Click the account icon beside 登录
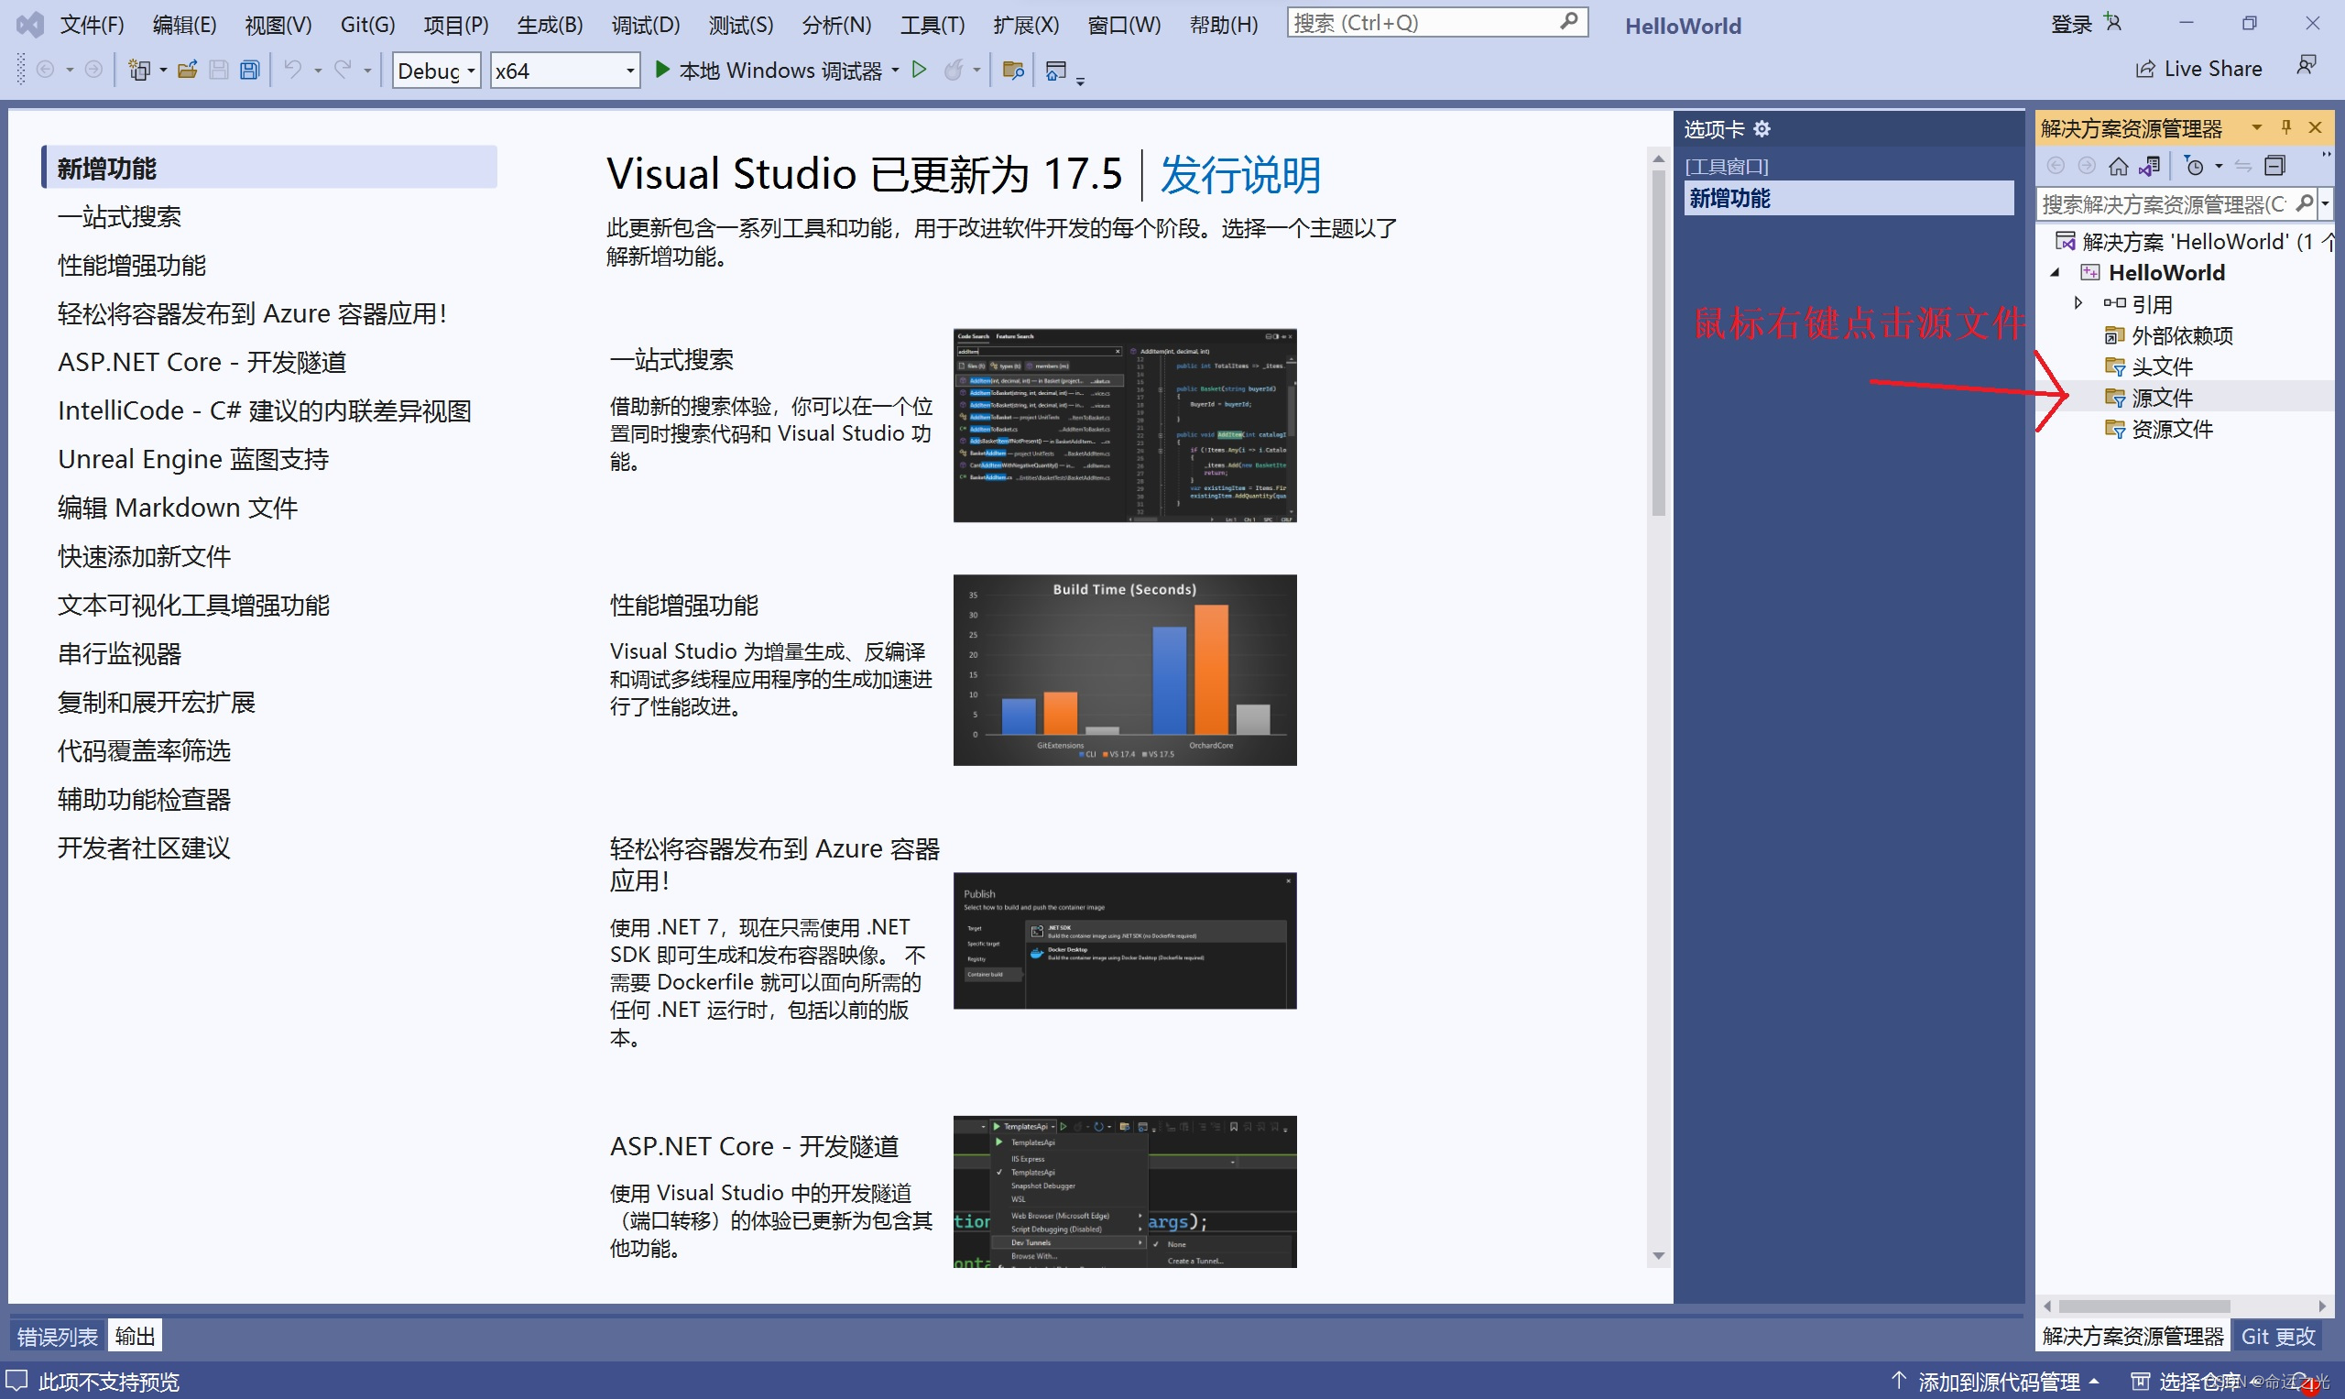The width and height of the screenshot is (2345, 1399). pyautogui.click(x=2112, y=23)
